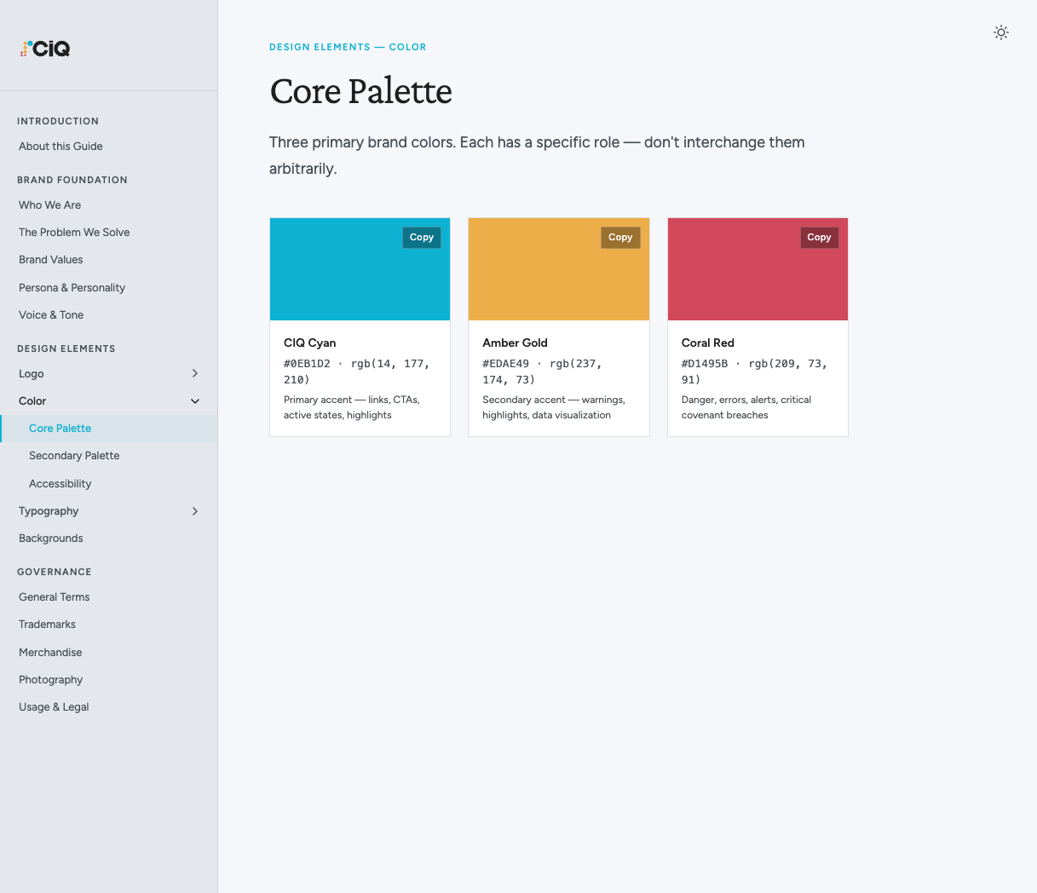Viewport: 1037px width, 893px height.
Task: Click the DESIGN ELEMENTS — COLOR breadcrumb
Action: tap(348, 47)
